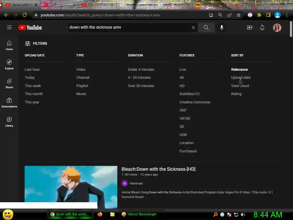Filter upload date to This month
This screenshot has height=220, width=293.
click(34, 94)
